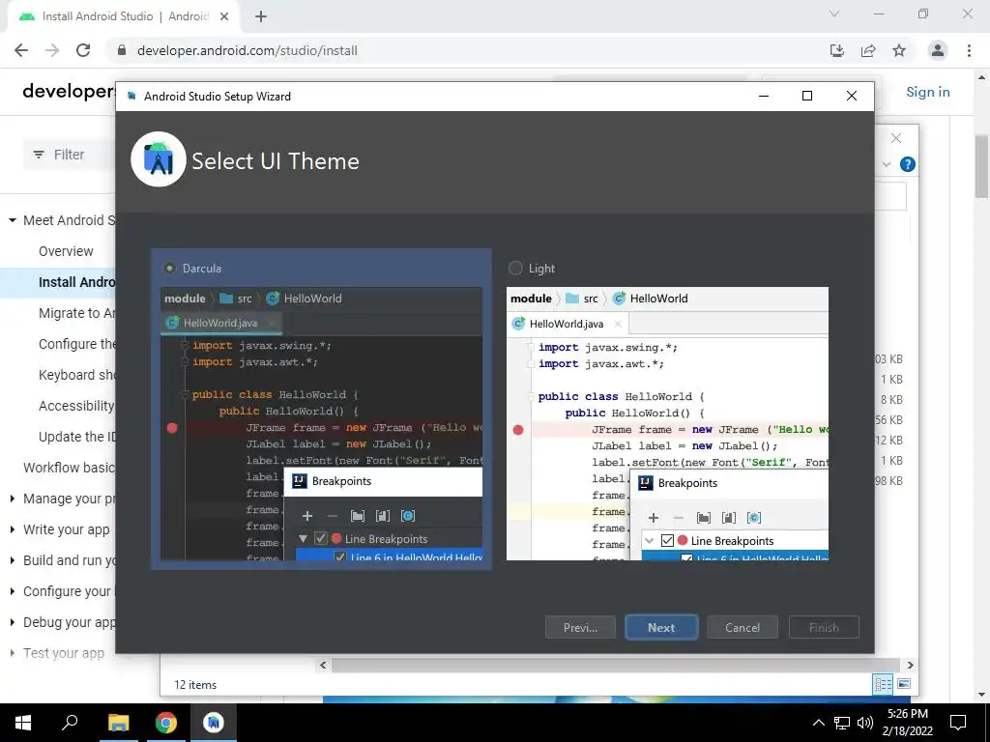Screen dimensions: 990x742
Task: Close the background file explorer window
Action: click(x=896, y=138)
